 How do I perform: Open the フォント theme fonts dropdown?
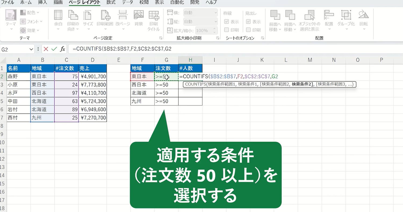31,21
